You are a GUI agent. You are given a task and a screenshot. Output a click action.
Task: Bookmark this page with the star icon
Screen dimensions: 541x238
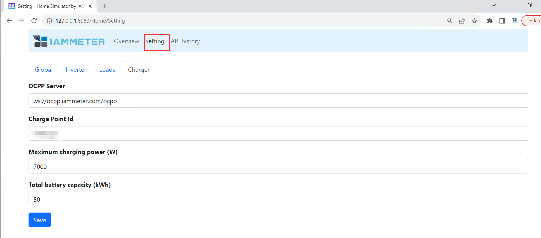474,21
